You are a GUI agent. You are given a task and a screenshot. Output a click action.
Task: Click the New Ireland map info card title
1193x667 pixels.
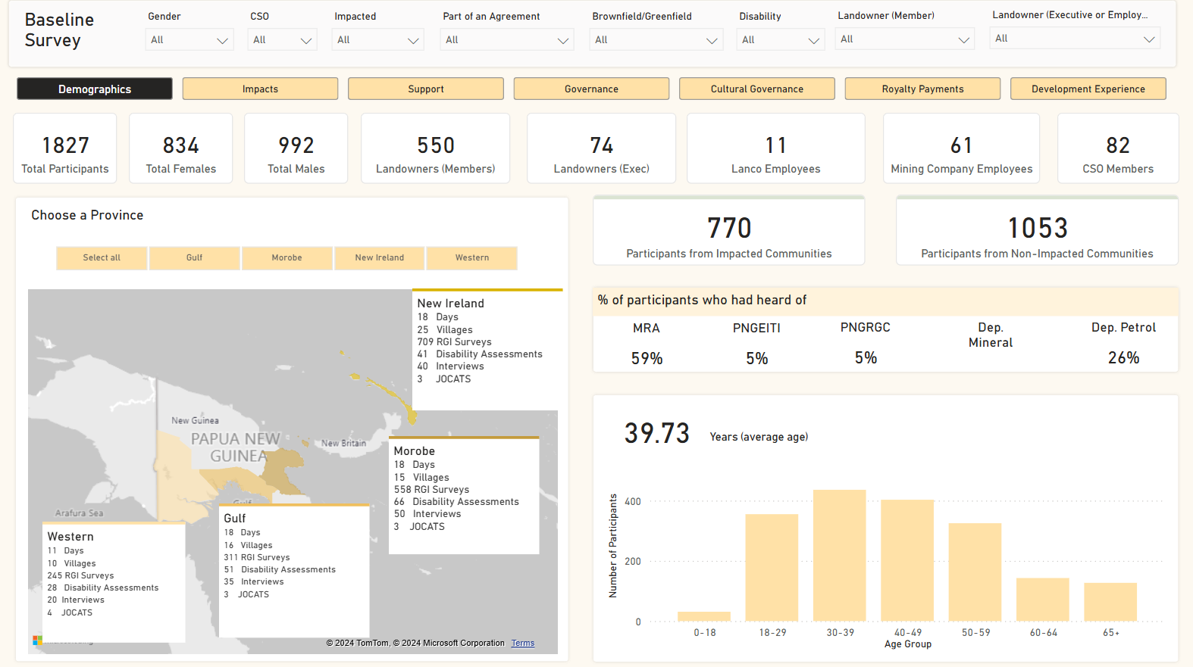451,304
